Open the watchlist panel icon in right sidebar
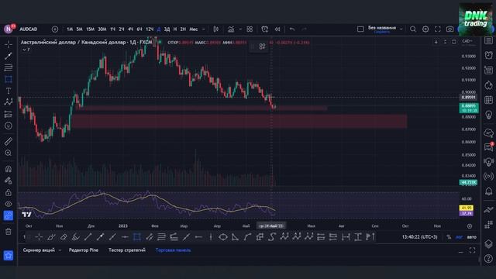 coord(489,40)
